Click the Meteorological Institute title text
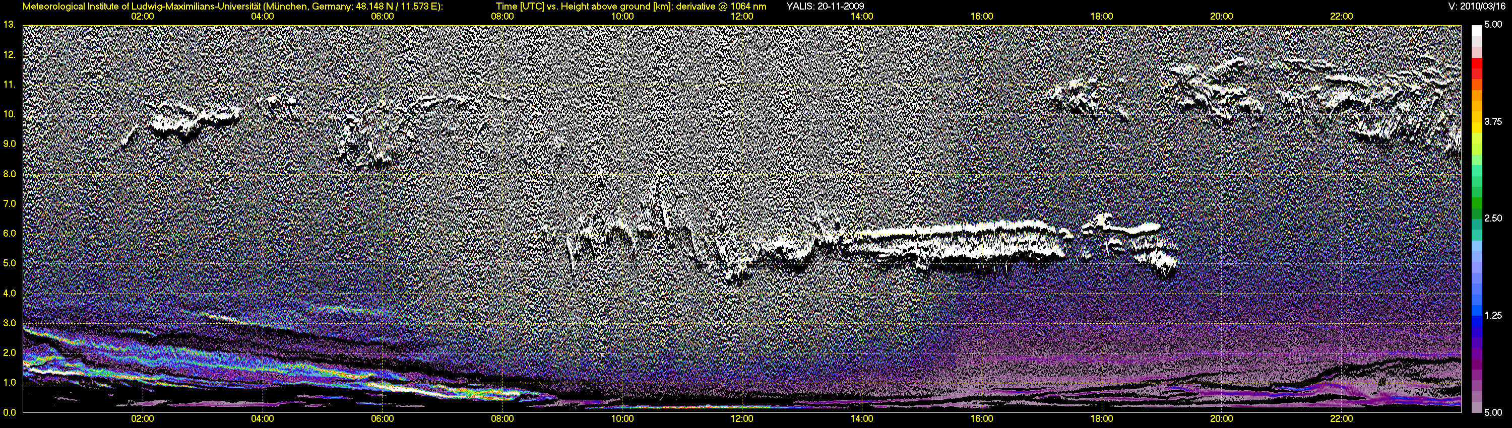The width and height of the screenshot is (1512, 428). [232, 7]
